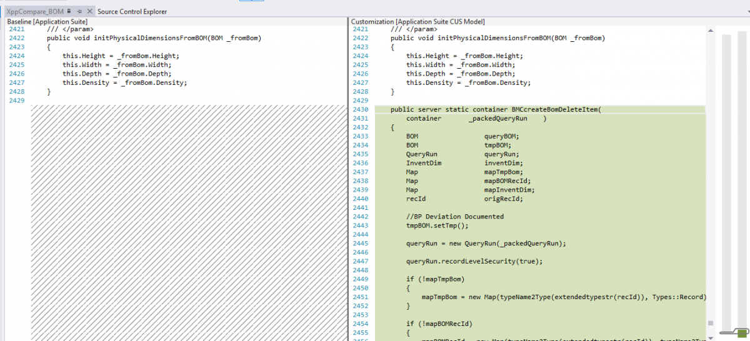The height and width of the screenshot is (341, 750).
Task: Close the XppCompare_BOM tab
Action: point(89,11)
